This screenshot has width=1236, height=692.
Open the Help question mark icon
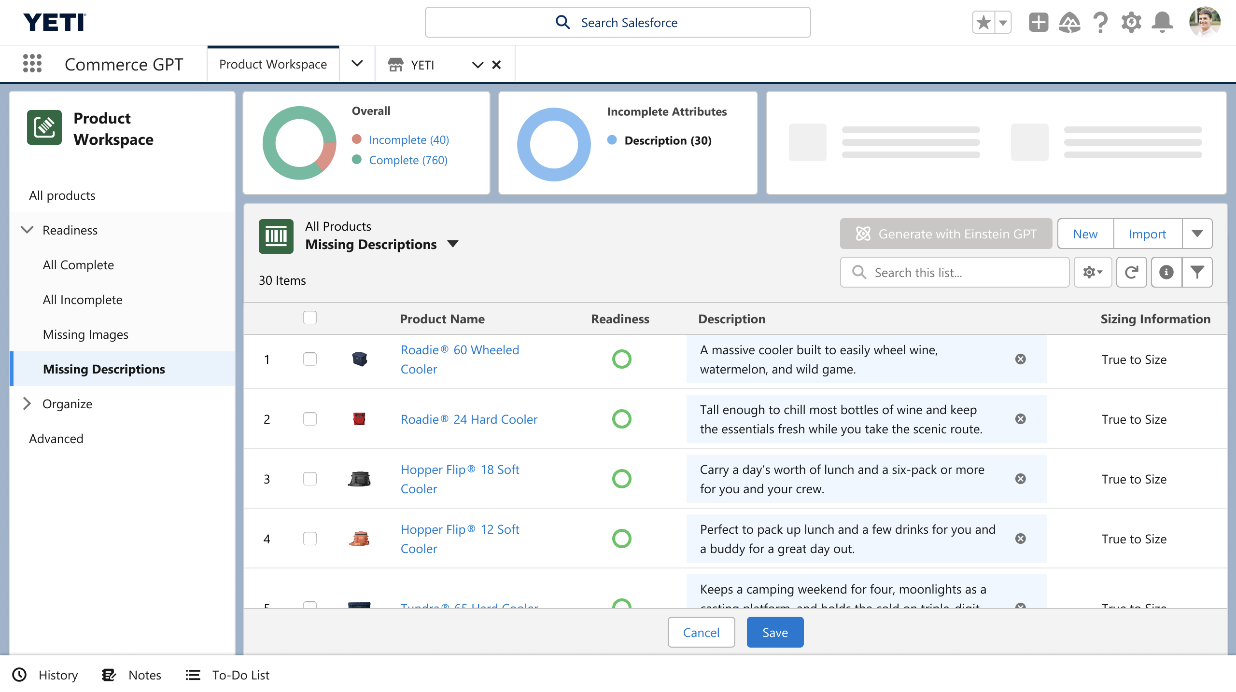point(1100,22)
